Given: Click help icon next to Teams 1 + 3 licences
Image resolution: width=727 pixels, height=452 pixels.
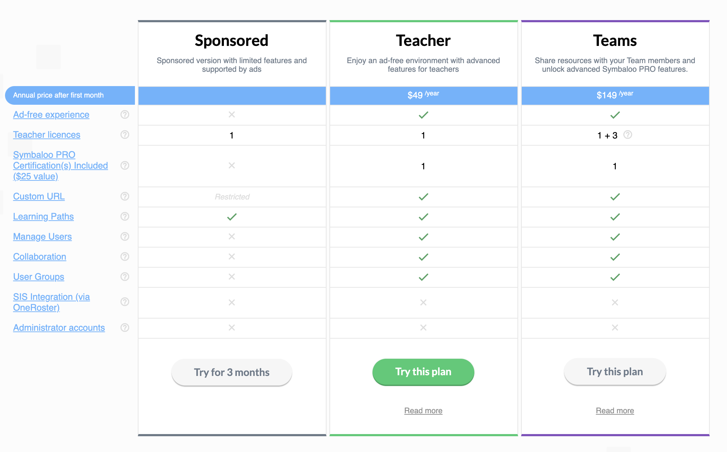Looking at the screenshot, I should coord(628,135).
